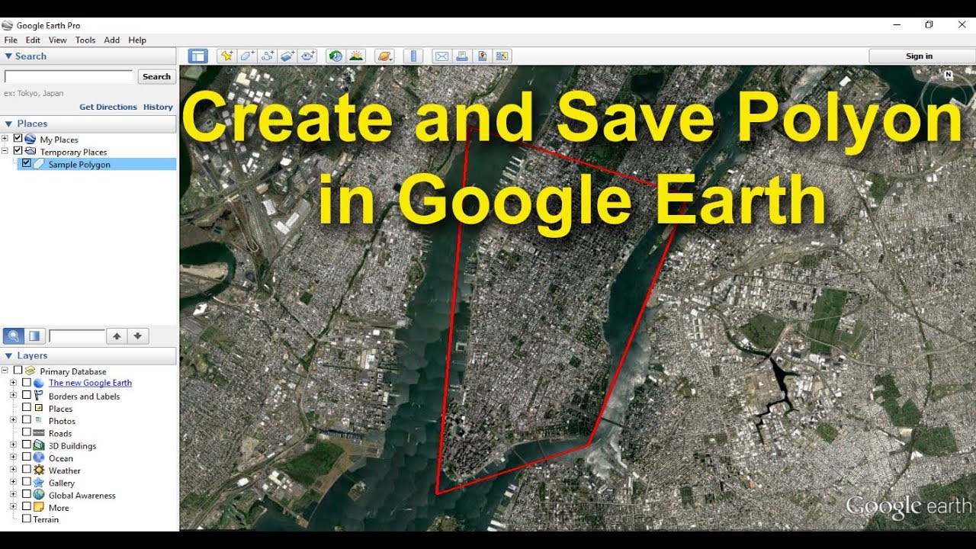Collapse the Places panel triangle

tap(8, 124)
